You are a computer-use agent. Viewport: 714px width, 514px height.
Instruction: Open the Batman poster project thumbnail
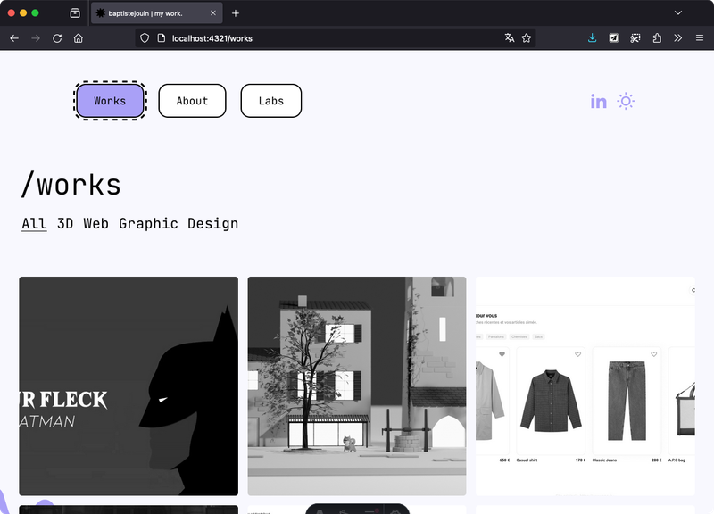129,386
